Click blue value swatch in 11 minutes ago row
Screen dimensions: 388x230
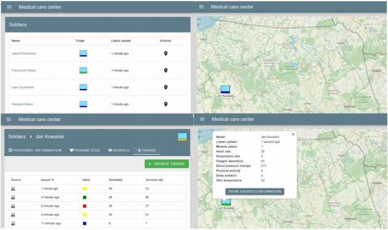84,223
